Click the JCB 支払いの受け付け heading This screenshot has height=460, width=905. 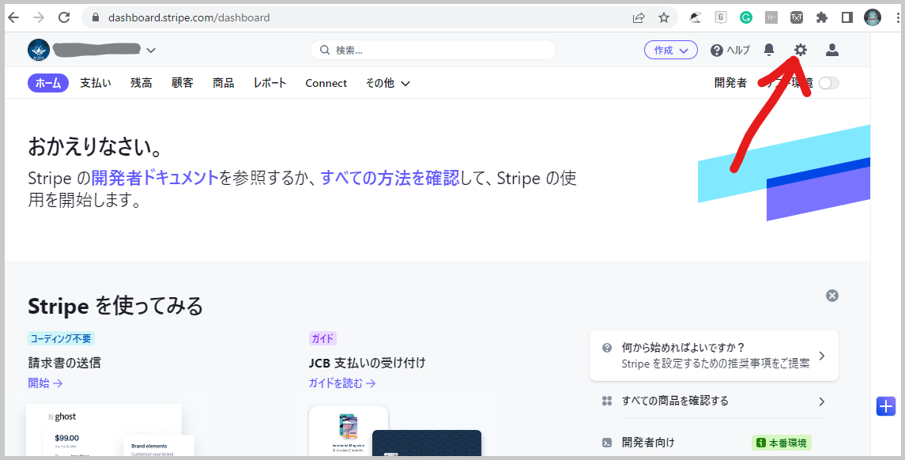point(367,363)
